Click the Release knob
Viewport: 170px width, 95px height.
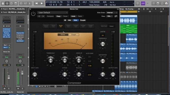pos(79,74)
